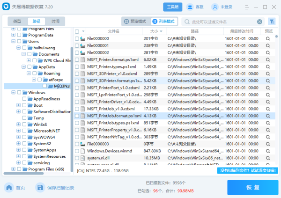
Task: Click the filter funnel icon
Action: tap(272, 22)
